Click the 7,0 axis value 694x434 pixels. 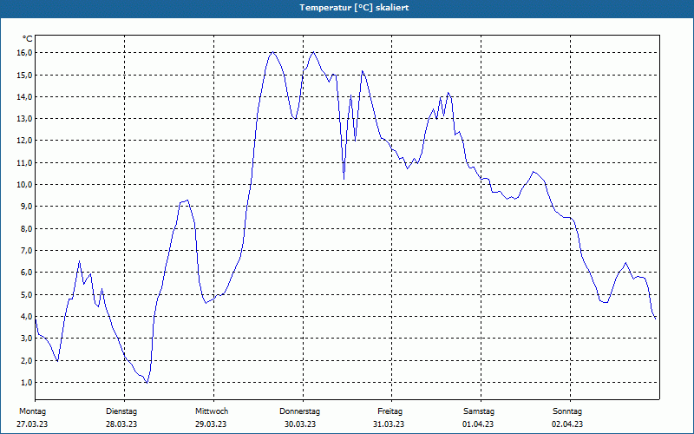tap(25, 251)
